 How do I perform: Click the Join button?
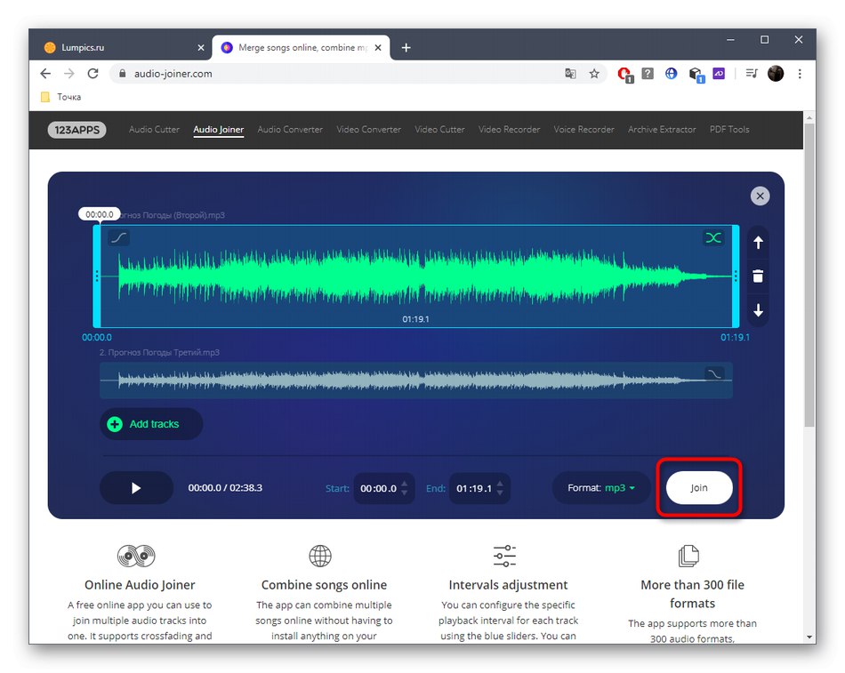(699, 488)
